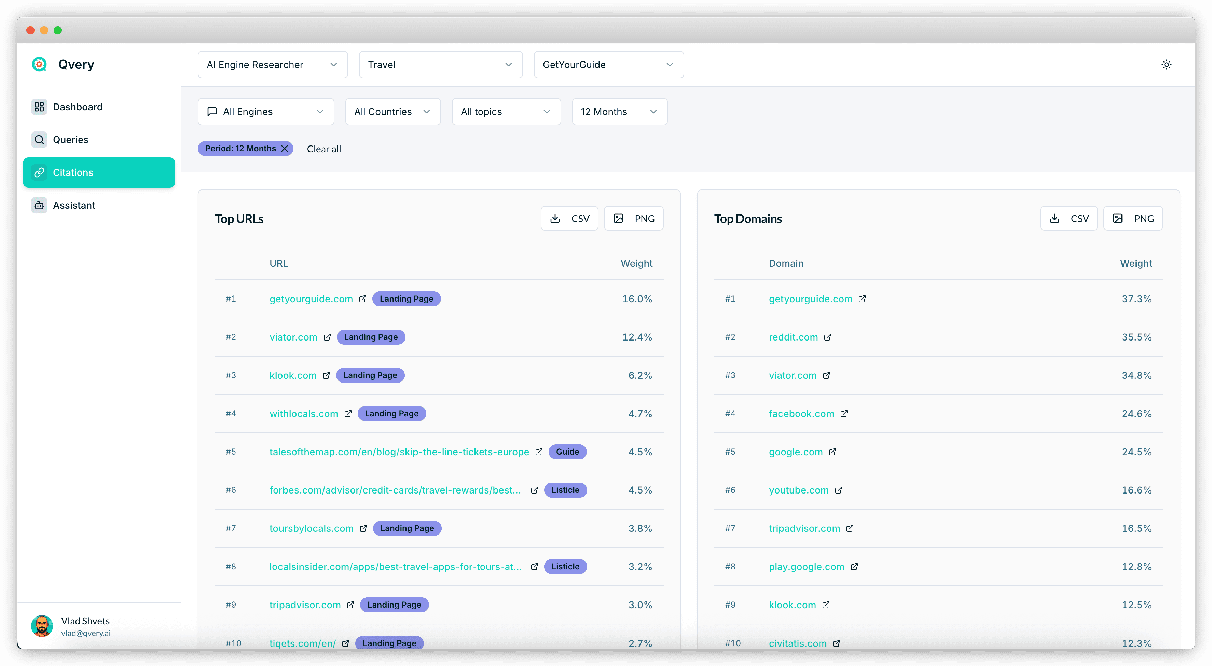Open viator.com link in Top Domains

[792, 375]
